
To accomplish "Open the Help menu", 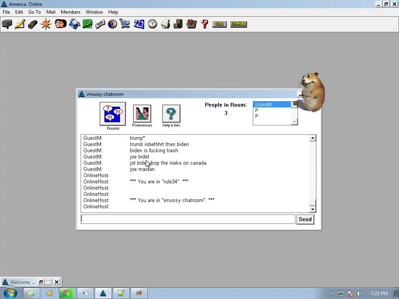I will pos(113,12).
